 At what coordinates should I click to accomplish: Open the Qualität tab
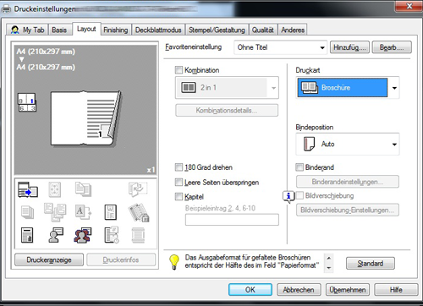263,30
